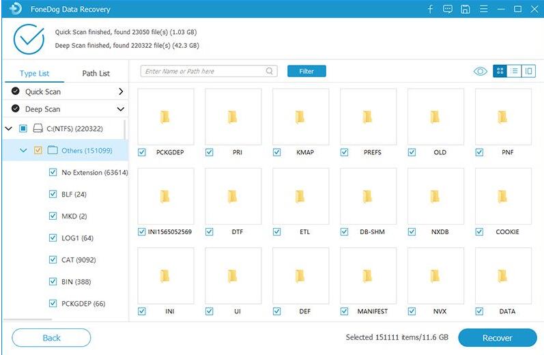Uncheck the DEF folder checkbox
The image size is (544, 355).
pyautogui.click(x=276, y=311)
